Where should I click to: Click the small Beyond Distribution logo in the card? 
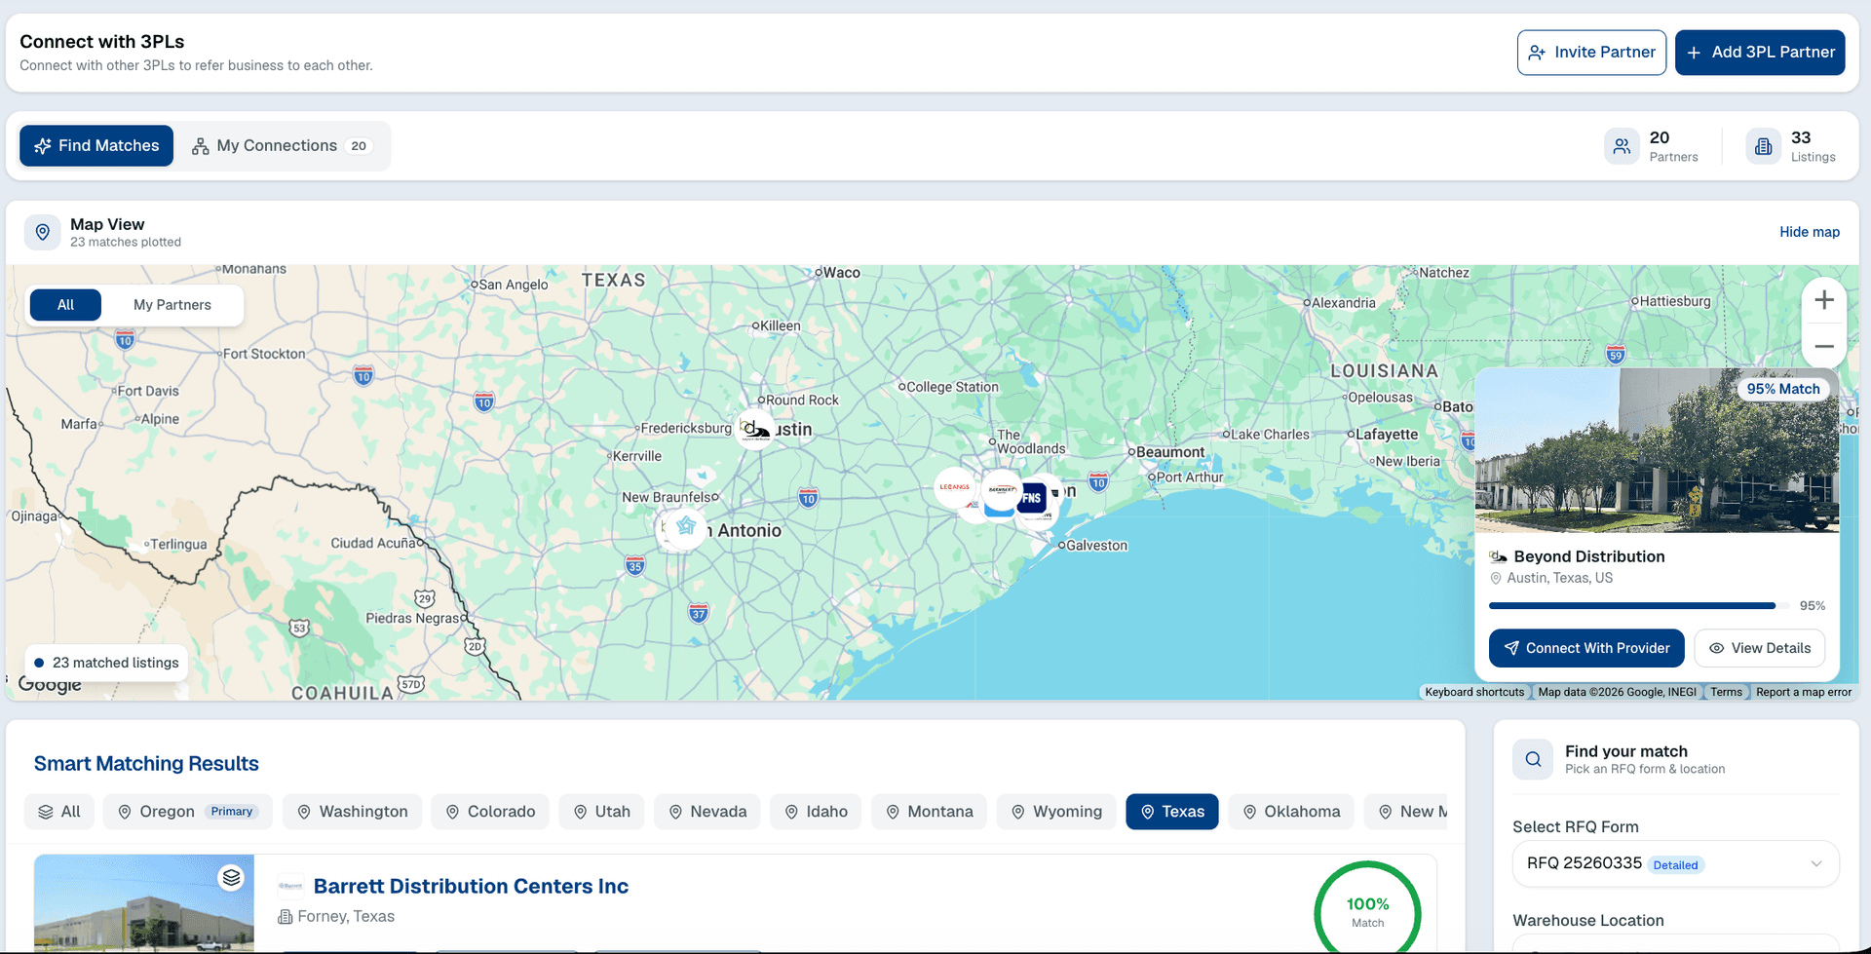pos(1499,556)
